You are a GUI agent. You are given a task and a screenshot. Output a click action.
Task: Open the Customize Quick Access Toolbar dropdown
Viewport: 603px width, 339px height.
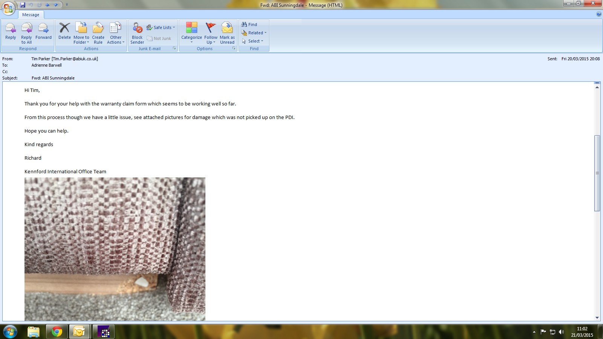67,5
